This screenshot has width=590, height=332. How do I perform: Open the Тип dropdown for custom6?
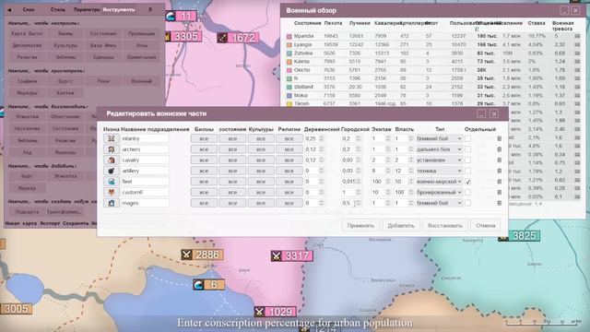(x=439, y=193)
